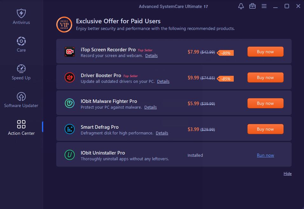This screenshot has height=209, width=304.
Task: Select the Action Center grid icon
Action: point(21,124)
